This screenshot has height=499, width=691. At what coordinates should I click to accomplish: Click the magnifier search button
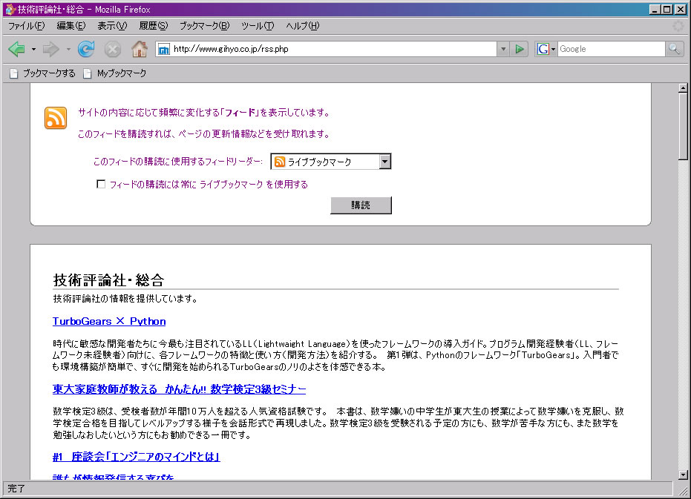(x=674, y=49)
